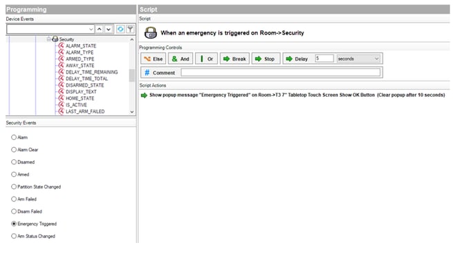Click the Security padlock icon in the tree

pyautogui.click(x=55, y=39)
